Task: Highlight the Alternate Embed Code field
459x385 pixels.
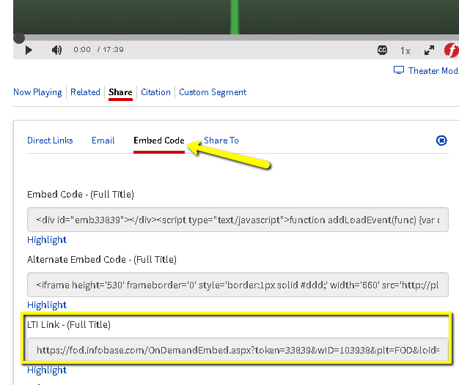Action: coord(47,305)
